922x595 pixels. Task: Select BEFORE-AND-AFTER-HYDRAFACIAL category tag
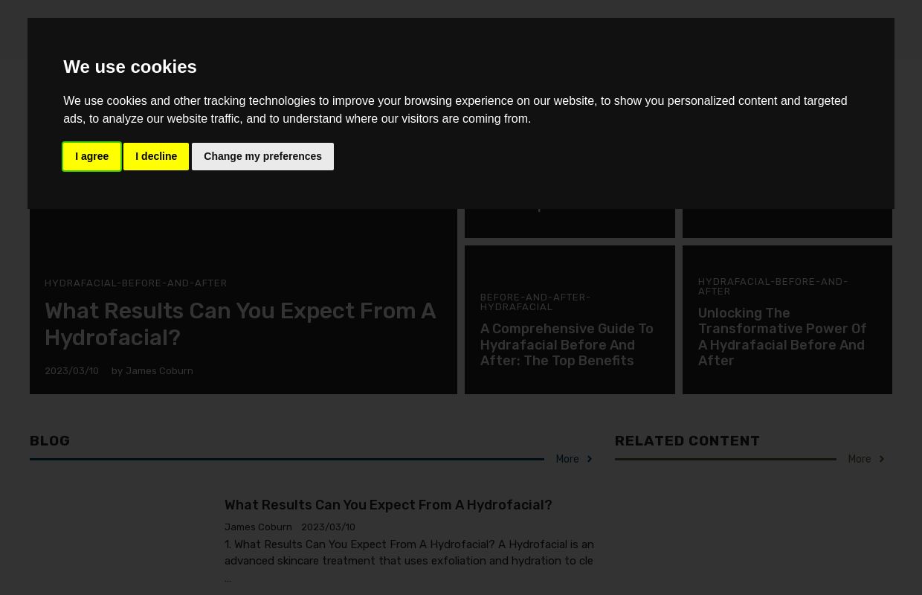pos(535,302)
